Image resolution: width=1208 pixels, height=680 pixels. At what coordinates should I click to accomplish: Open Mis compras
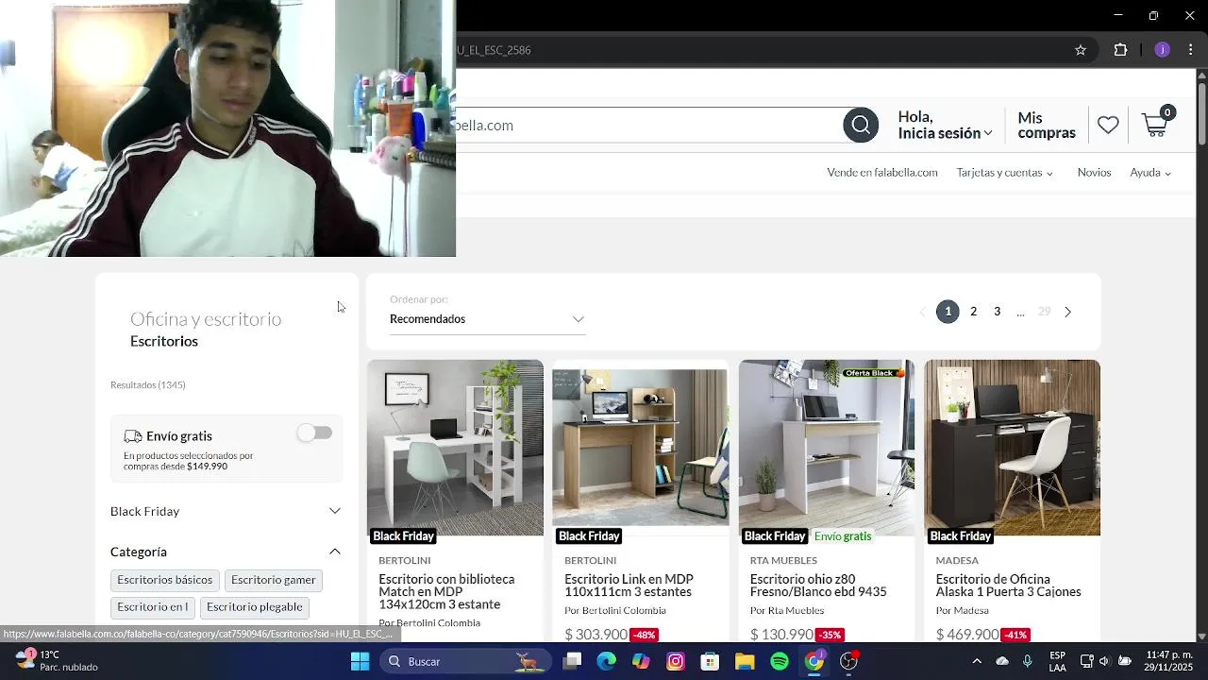point(1047,125)
